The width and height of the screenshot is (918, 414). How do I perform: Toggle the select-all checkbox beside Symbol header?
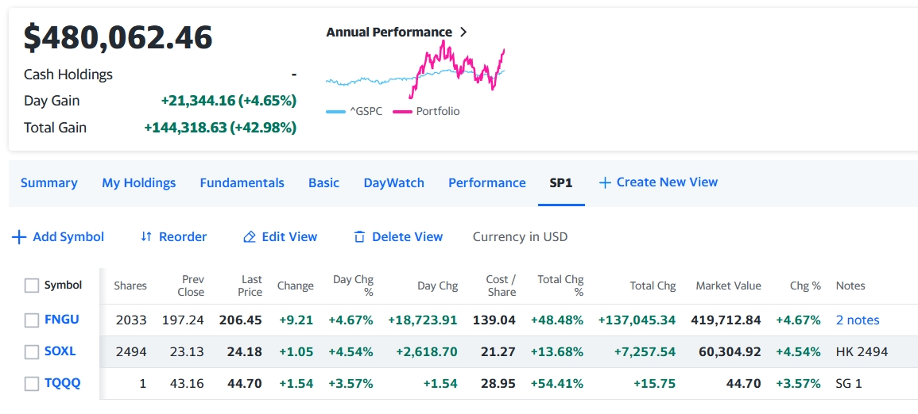pyautogui.click(x=32, y=286)
